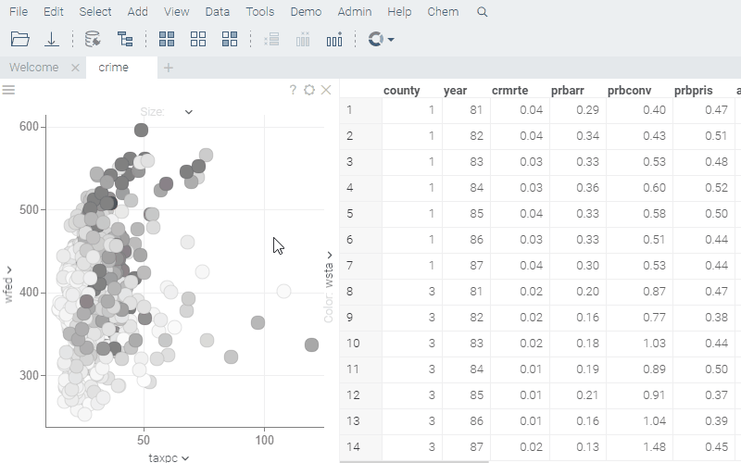Open the taxpc X-axis column dropdown

tap(169, 457)
